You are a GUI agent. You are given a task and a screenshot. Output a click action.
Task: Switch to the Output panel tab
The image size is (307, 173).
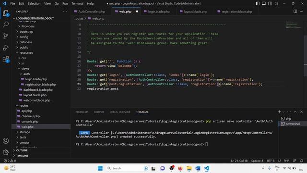(99, 112)
